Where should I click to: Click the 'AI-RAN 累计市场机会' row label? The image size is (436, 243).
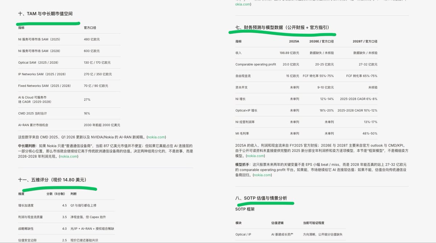tap(33, 125)
